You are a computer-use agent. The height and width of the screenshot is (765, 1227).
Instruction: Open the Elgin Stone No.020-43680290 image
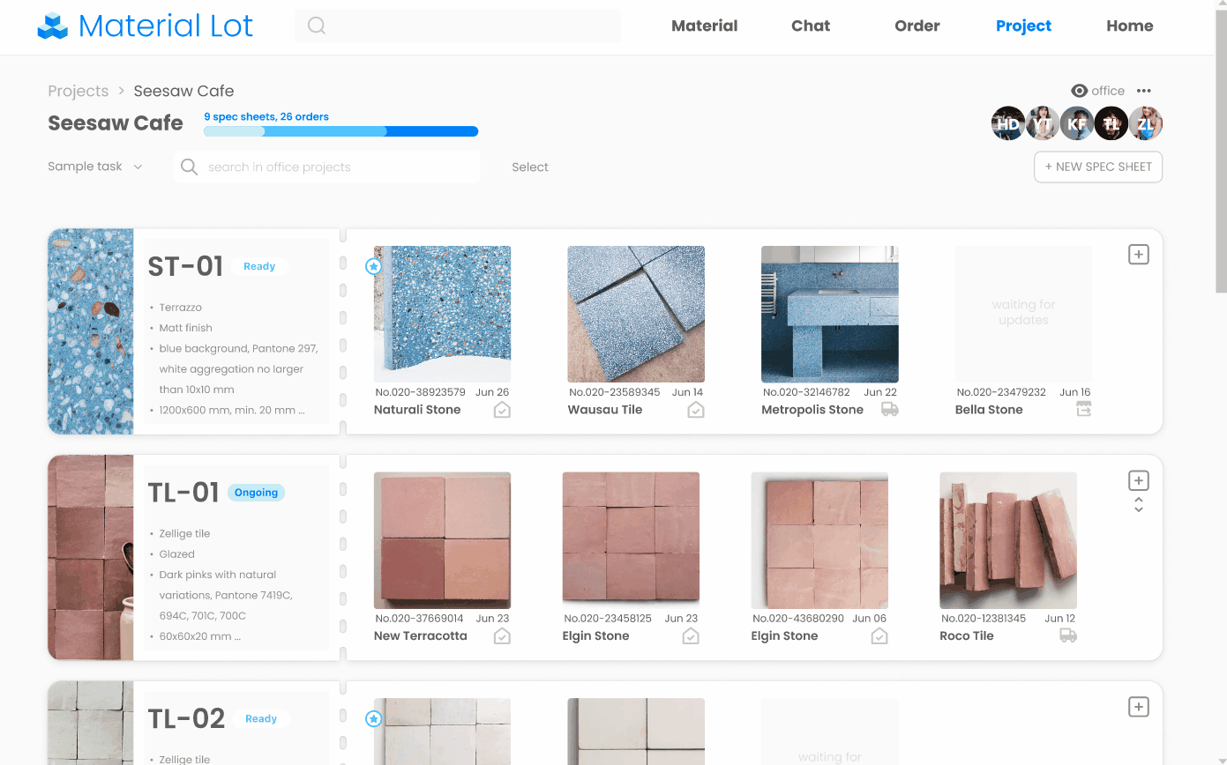819,540
